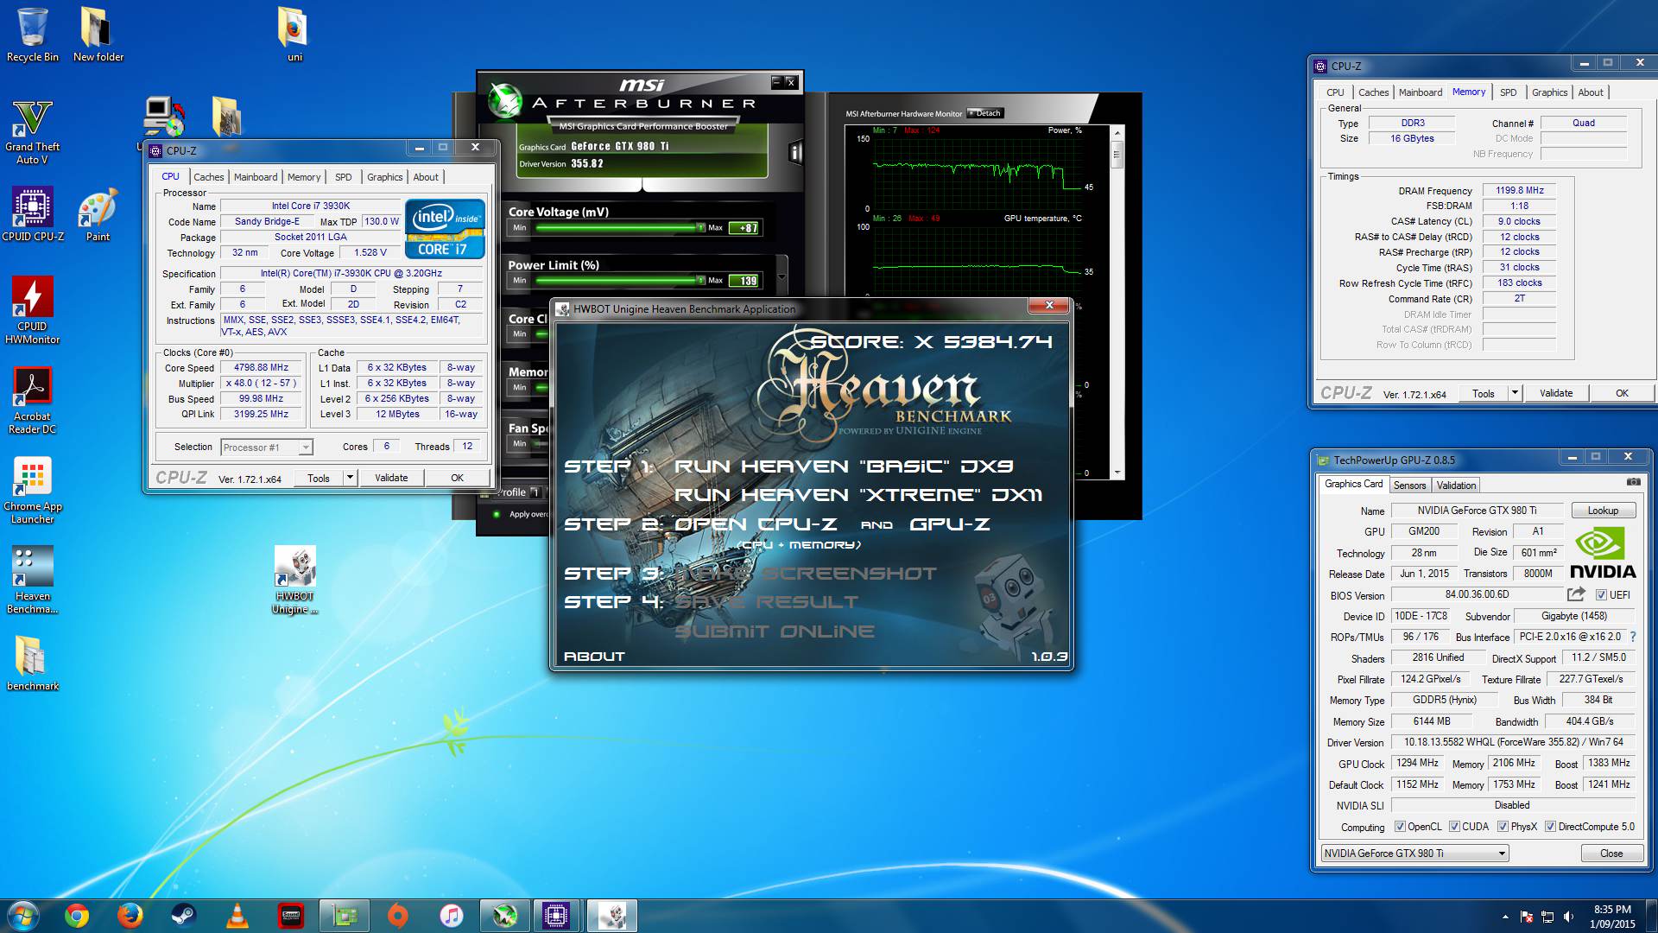Open the uni folder on desktop
The width and height of the screenshot is (1658, 933).
pyautogui.click(x=294, y=35)
